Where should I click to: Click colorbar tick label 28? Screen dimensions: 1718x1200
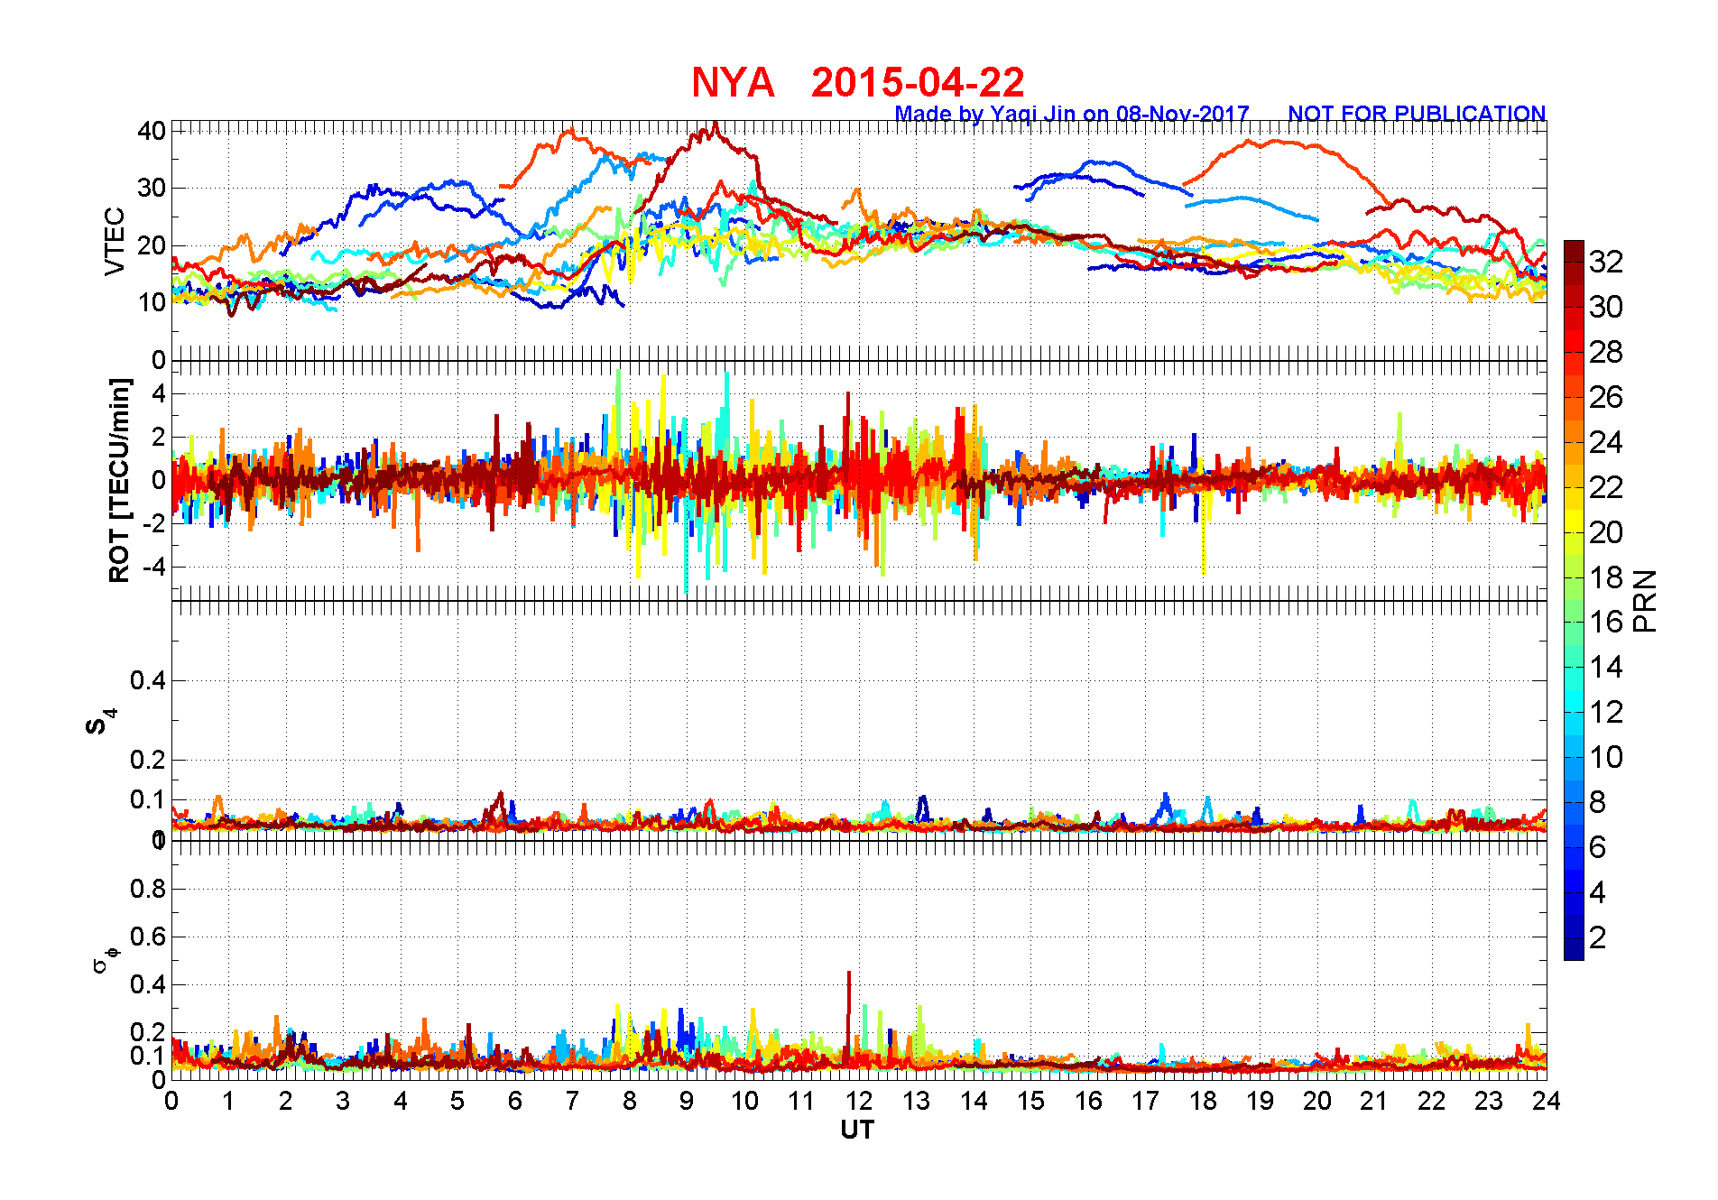[1606, 352]
